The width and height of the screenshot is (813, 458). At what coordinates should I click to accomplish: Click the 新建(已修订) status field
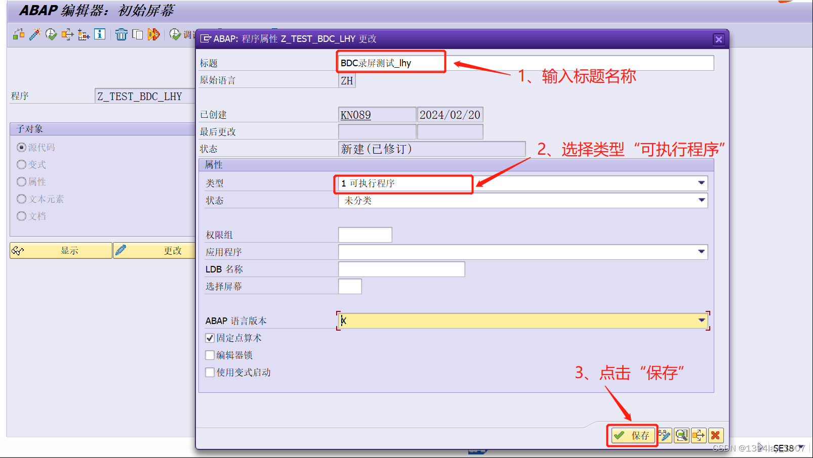[x=432, y=149]
